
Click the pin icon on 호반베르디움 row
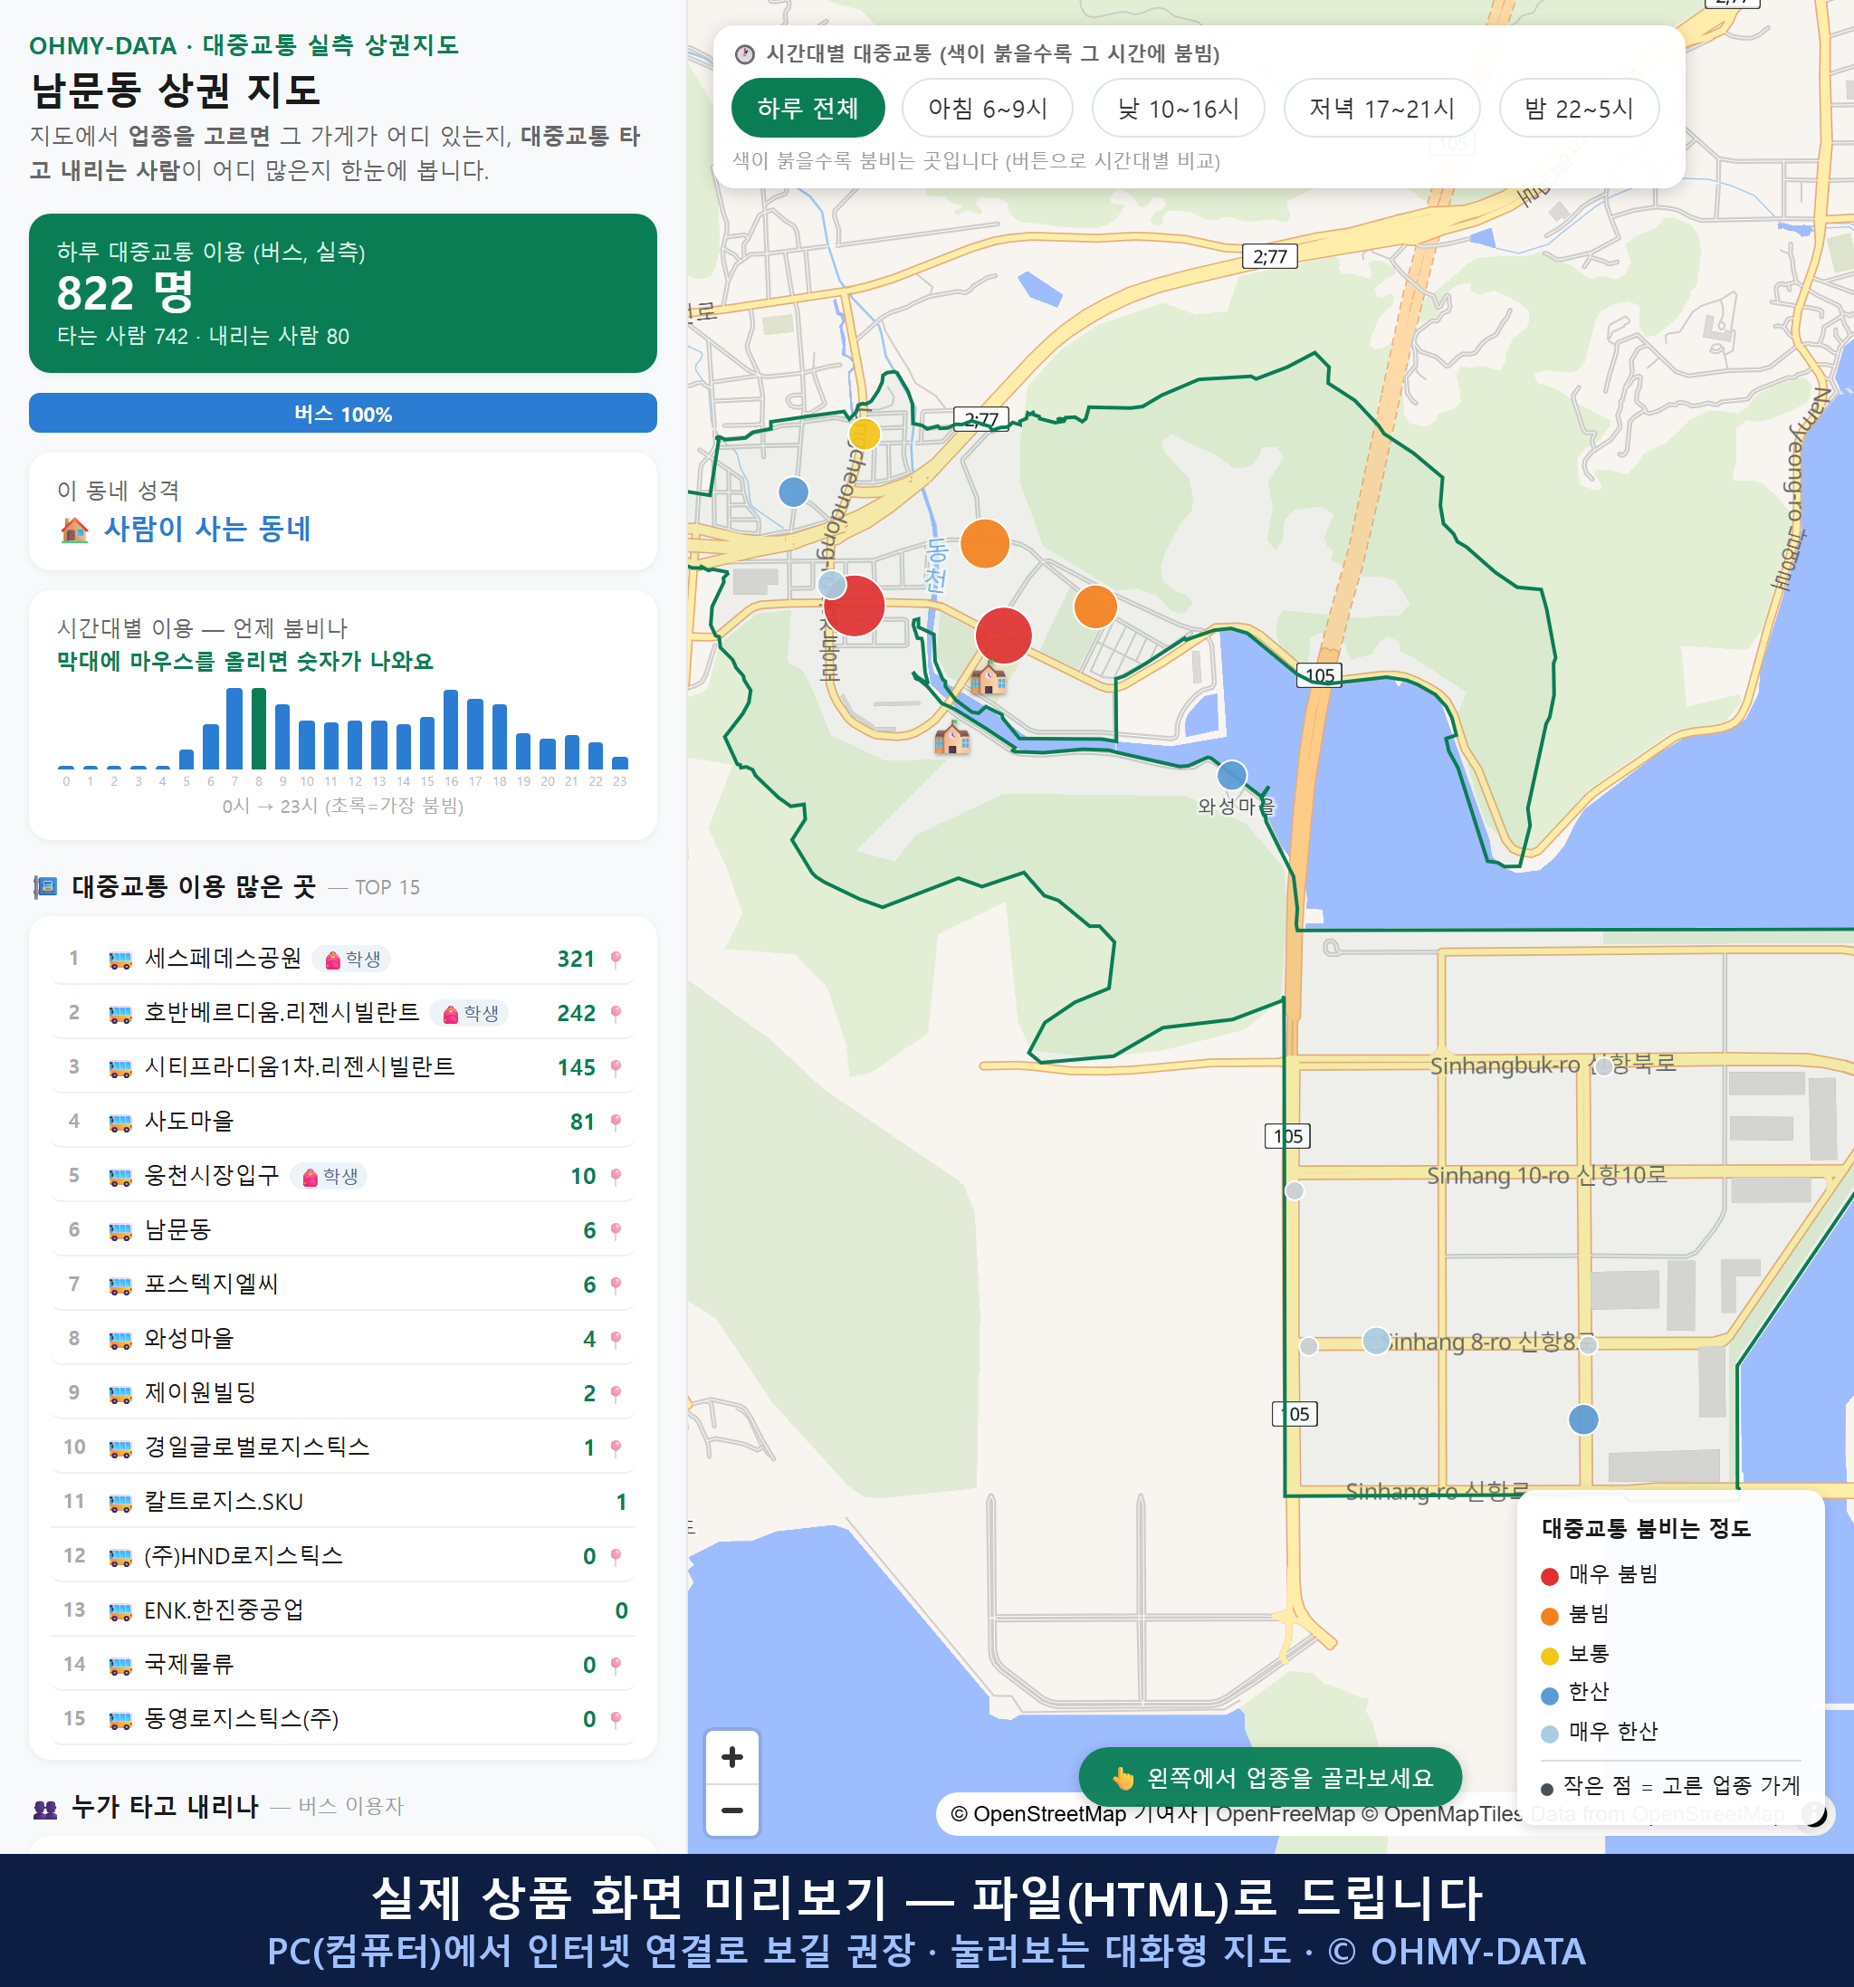point(616,1014)
